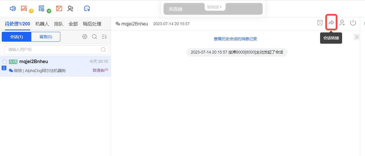Click the alarm clock icon in chat header

[320, 23]
